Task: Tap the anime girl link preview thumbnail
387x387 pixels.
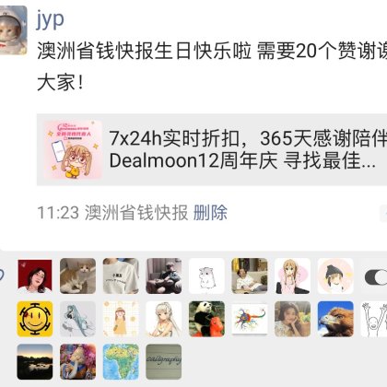Action: click(73, 149)
